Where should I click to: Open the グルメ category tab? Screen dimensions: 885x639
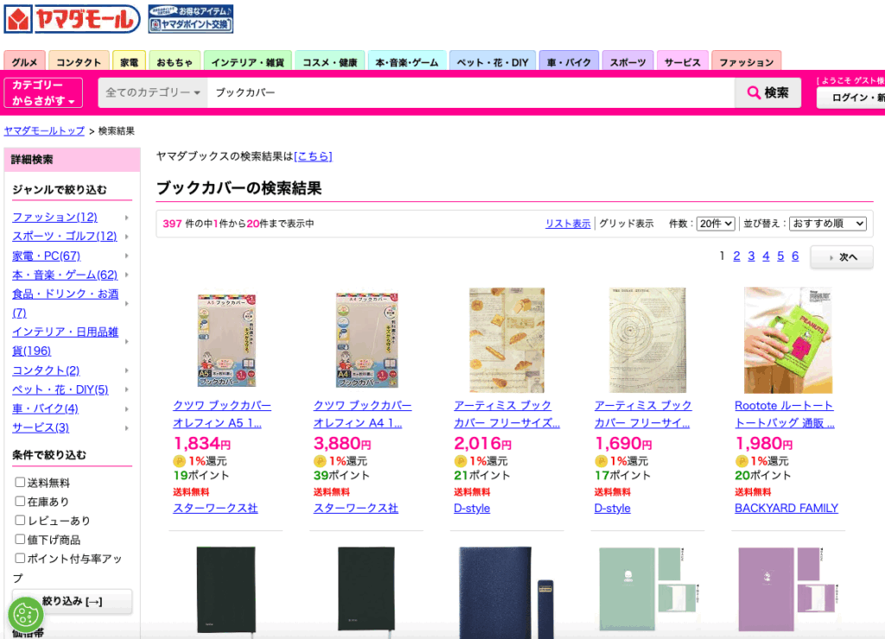(x=24, y=61)
